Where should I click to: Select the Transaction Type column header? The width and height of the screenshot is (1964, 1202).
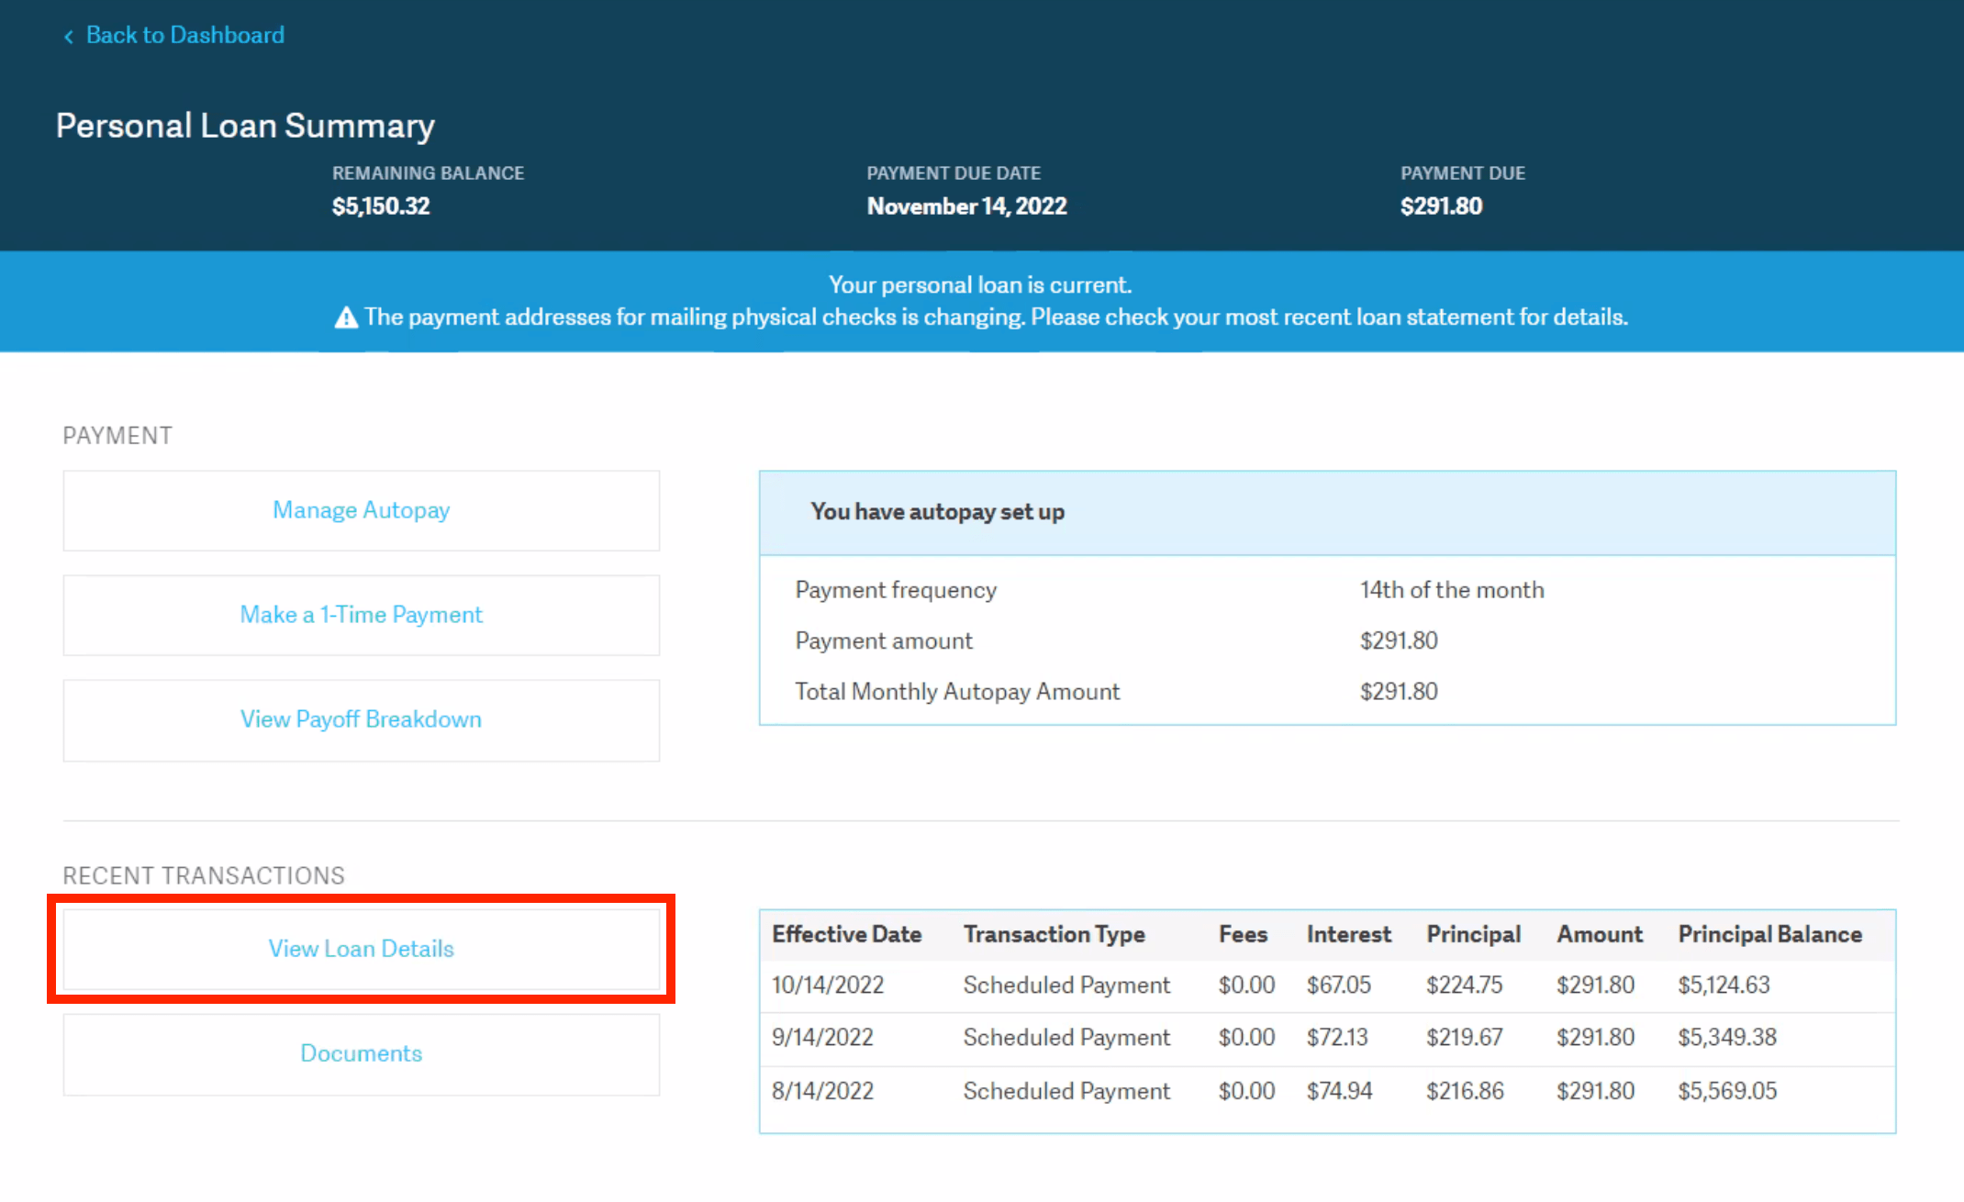coord(1054,934)
